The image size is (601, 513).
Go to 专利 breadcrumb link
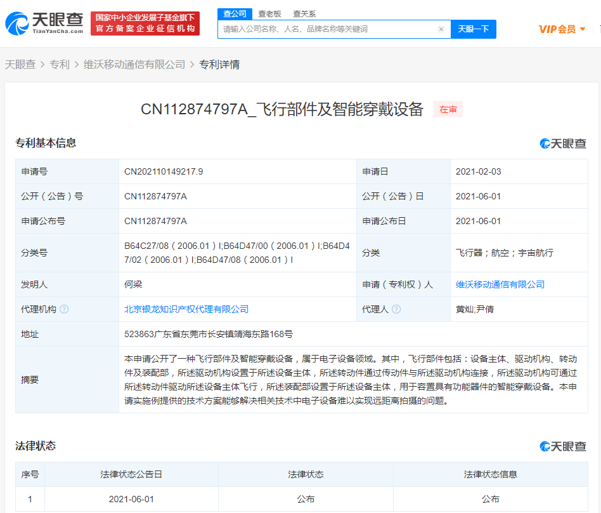point(60,65)
